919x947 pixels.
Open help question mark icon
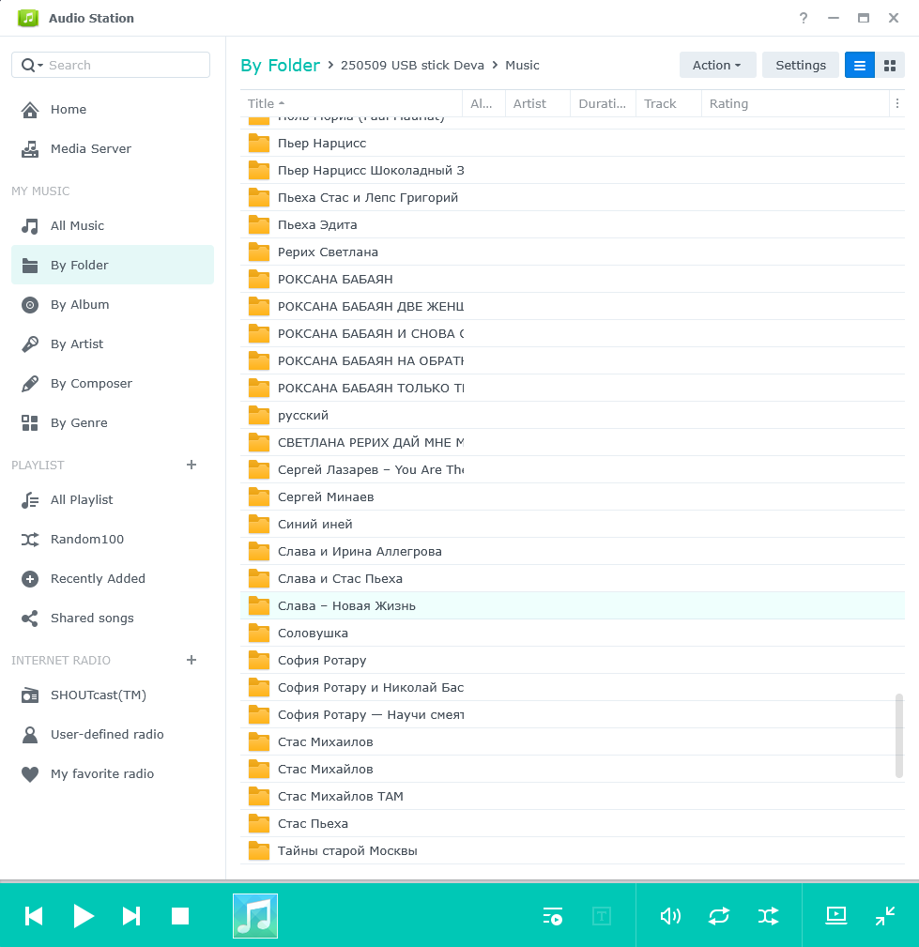point(803,18)
